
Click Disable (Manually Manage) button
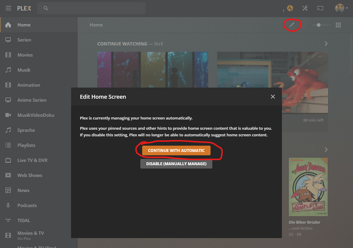[176, 164]
